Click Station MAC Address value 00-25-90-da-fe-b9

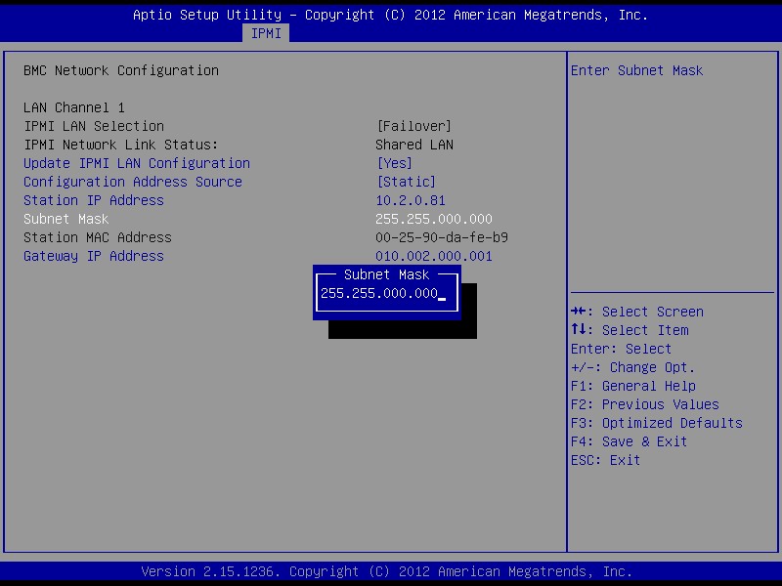(x=442, y=237)
